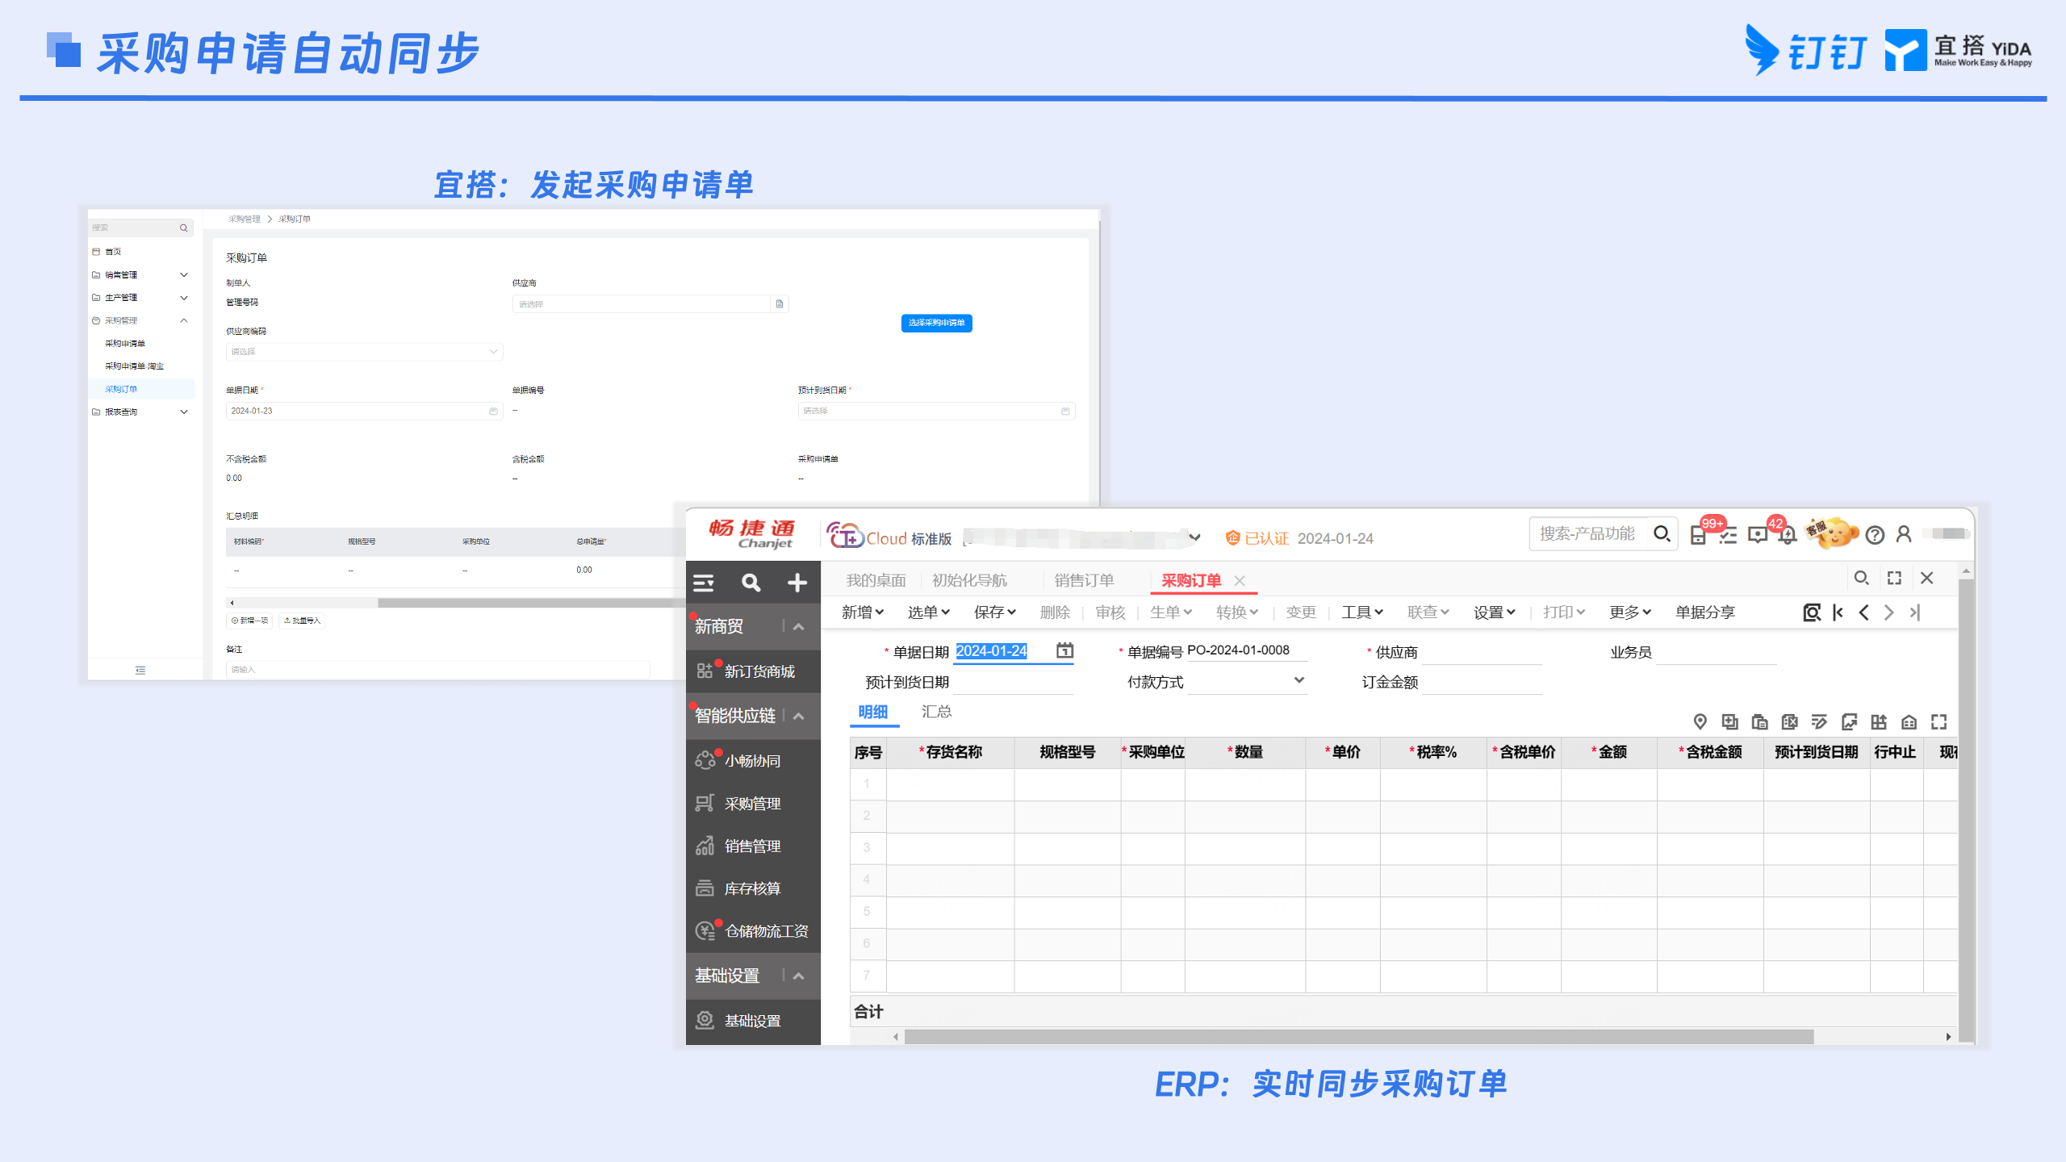2066x1162 pixels.
Task: Click the magnifier in 搜索-产品功能 box
Action: [1661, 533]
